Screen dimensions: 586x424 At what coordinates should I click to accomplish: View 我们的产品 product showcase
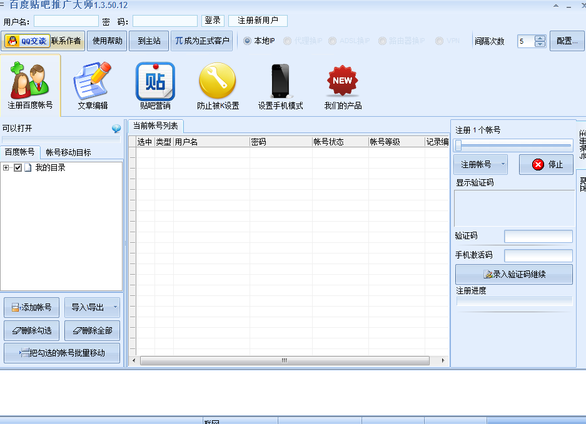342,84
